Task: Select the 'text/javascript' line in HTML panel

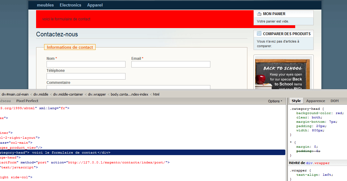Action: (x=19, y=167)
